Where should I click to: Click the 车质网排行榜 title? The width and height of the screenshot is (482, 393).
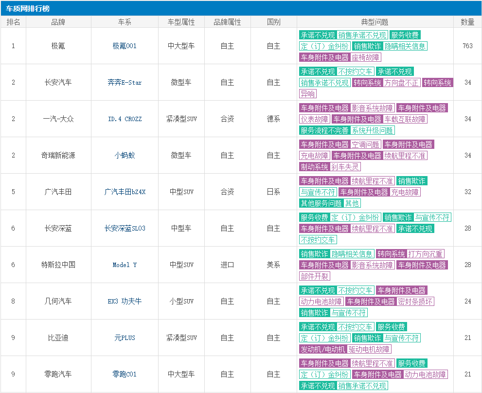pos(28,9)
